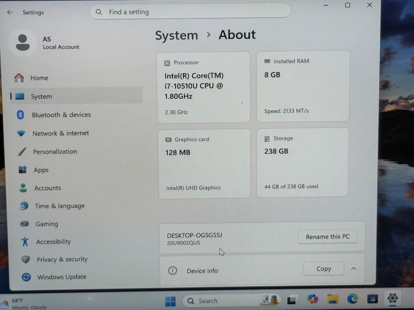Open Task View from the taskbar
The width and height of the screenshot is (414, 310).
click(291, 300)
